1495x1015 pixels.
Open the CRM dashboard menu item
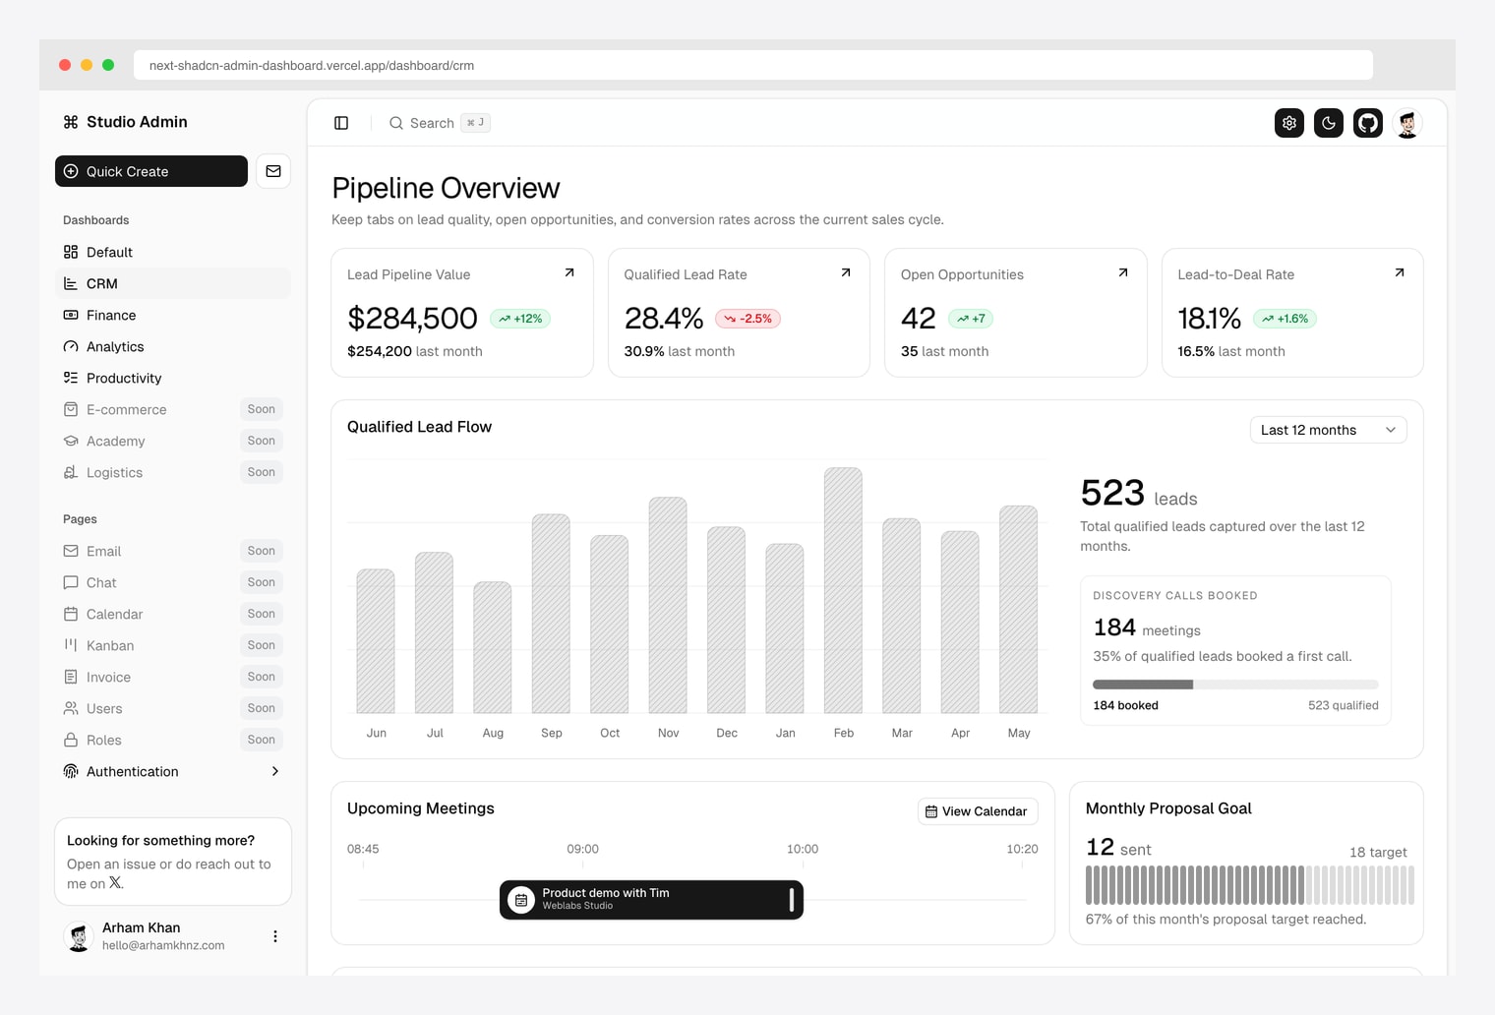pos(173,283)
